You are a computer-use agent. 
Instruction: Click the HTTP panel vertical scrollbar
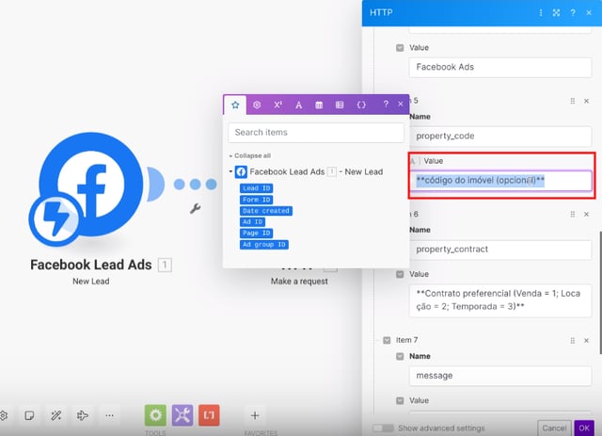tap(600, 292)
